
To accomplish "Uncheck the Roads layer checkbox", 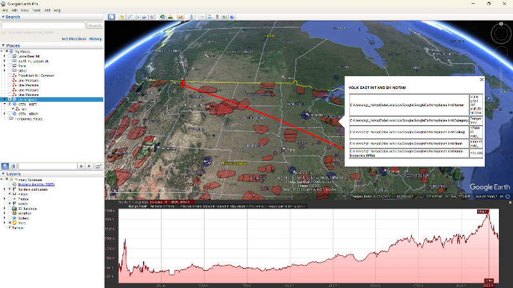I will click(9, 204).
